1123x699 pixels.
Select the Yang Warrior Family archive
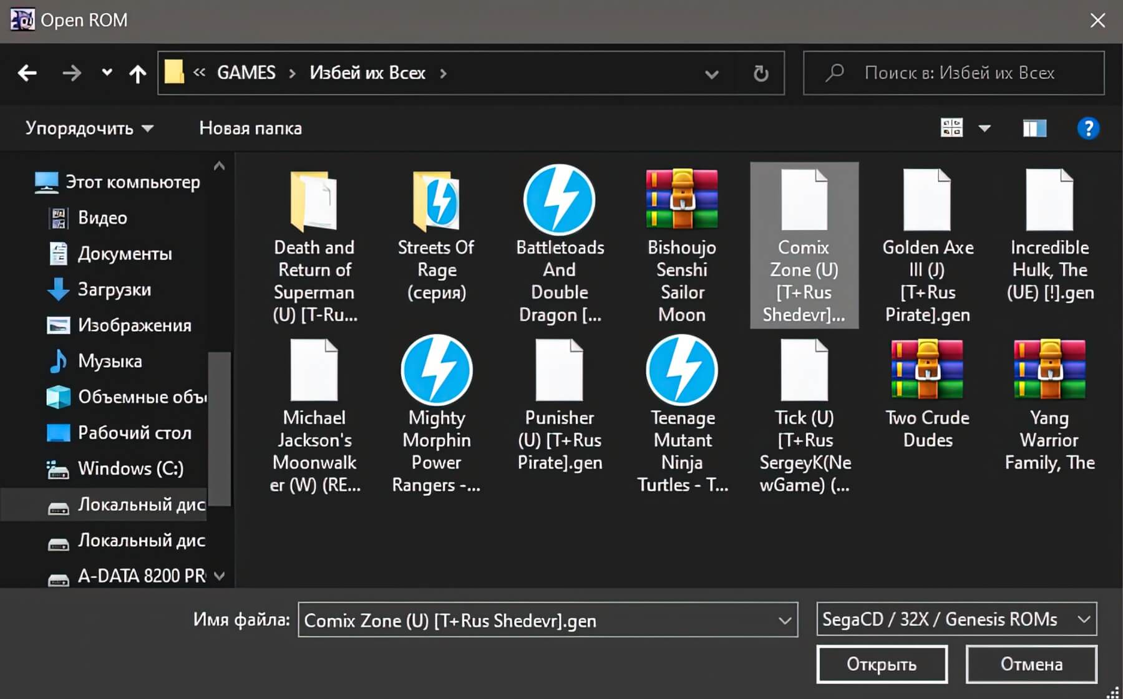tap(1049, 405)
